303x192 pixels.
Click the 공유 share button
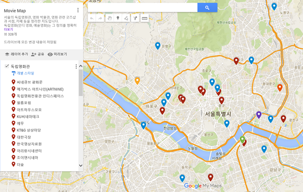(38, 54)
